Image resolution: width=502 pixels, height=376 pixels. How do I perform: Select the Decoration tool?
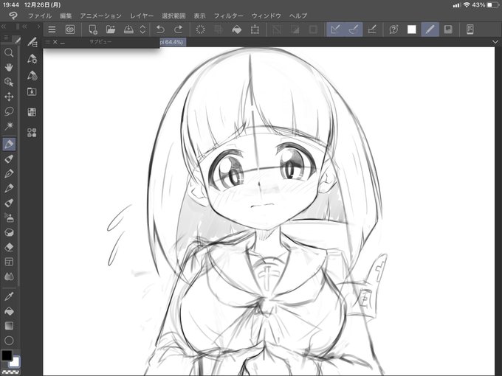[9, 233]
